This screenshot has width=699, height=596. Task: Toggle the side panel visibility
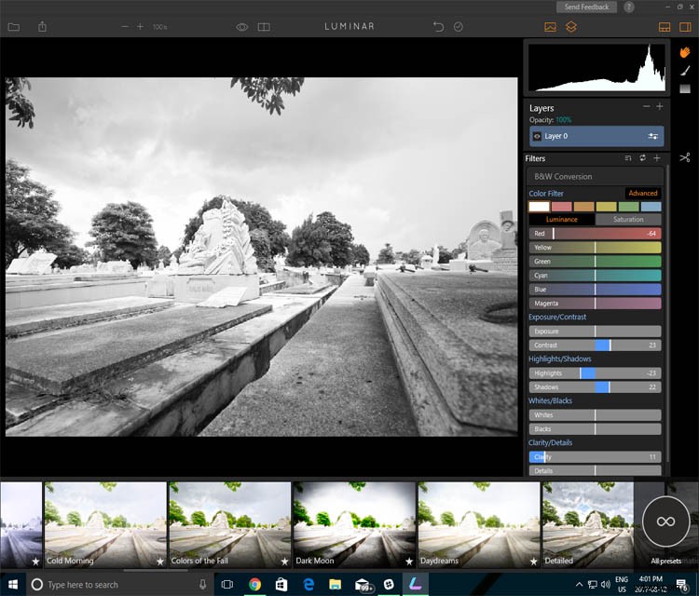point(685,27)
